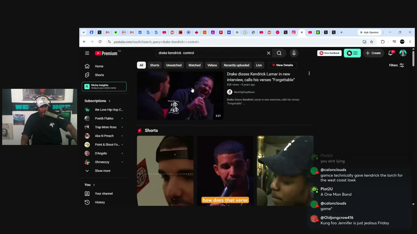Open the Ohmeezzy subscription
Viewport: 417px width, 234px height.
point(104,162)
